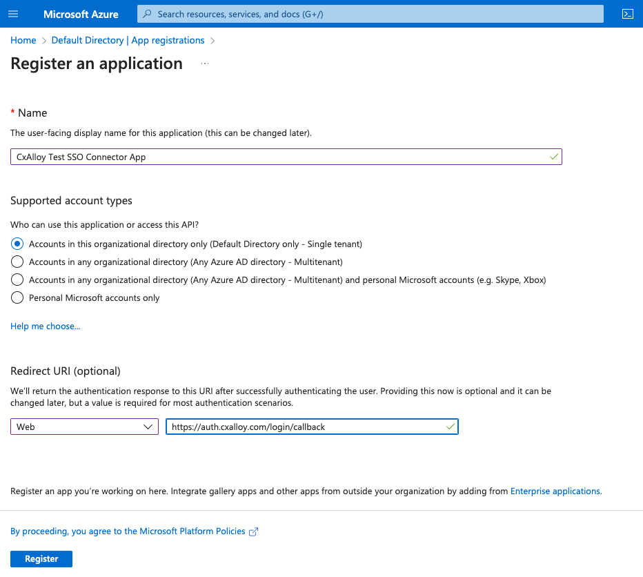Expand the Web platform dropdown
This screenshot has width=643, height=577.
(x=84, y=427)
